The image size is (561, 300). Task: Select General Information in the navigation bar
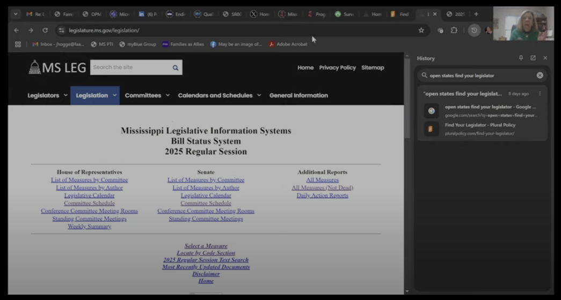tap(298, 95)
